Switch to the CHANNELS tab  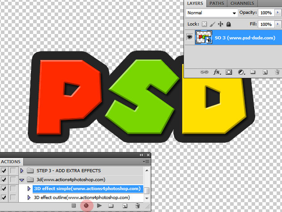click(x=242, y=4)
